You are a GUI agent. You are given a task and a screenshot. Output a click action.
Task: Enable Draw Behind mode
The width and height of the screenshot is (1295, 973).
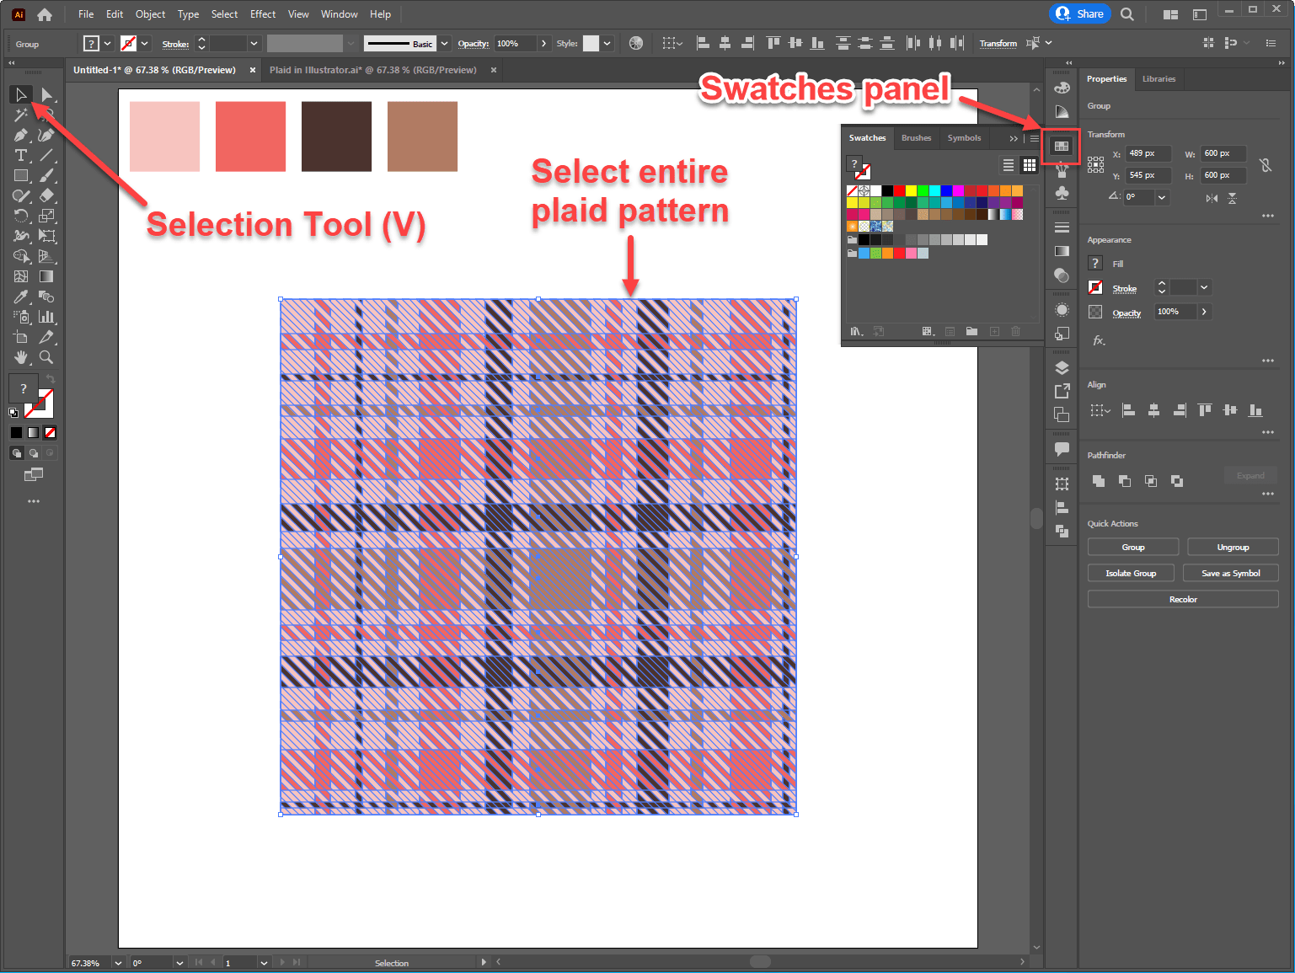[33, 453]
